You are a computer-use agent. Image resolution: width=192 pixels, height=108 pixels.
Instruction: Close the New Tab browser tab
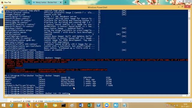(29, 2)
